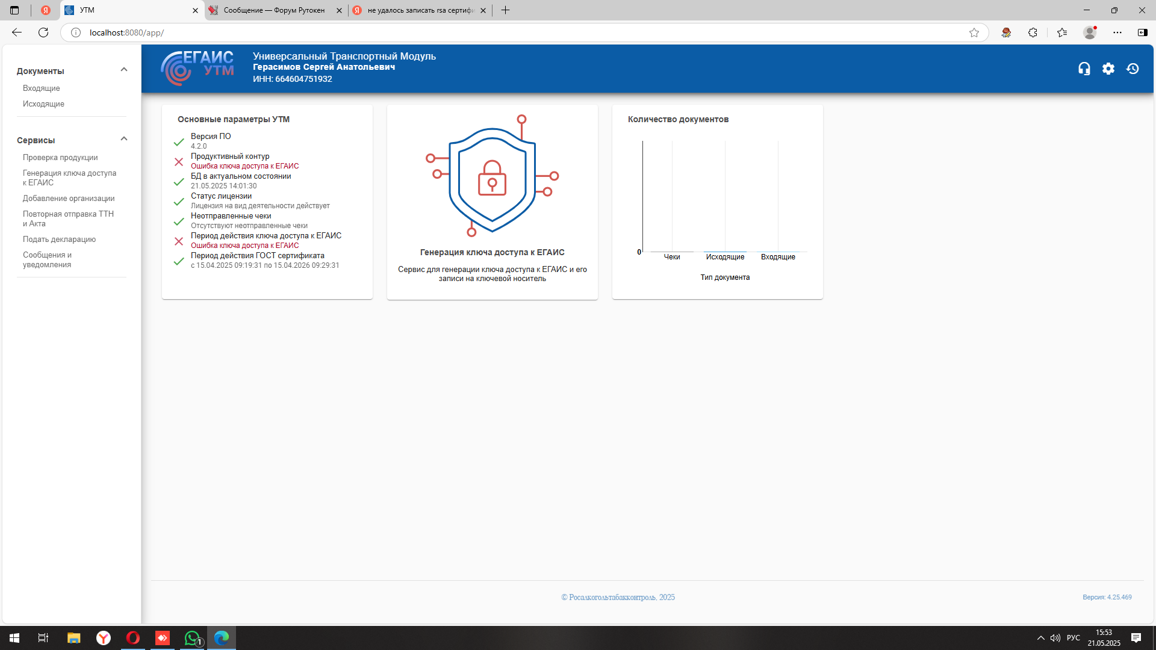1156x650 pixels.
Task: Open the support headset icon in UTM header
Action: pos(1084,69)
